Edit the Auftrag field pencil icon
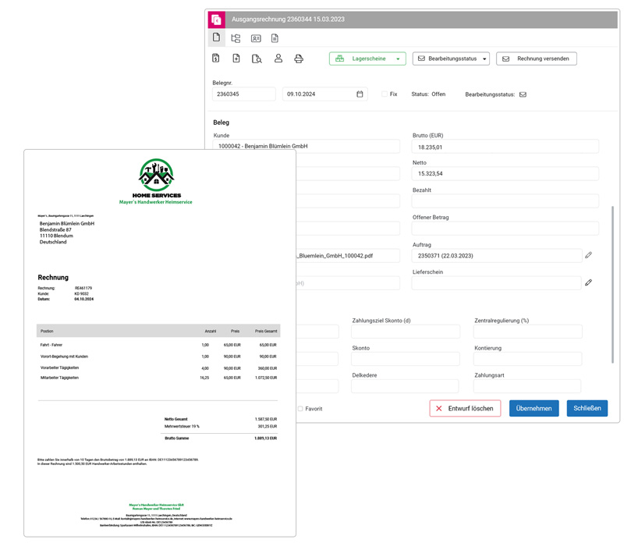The height and width of the screenshot is (543, 624). pyautogui.click(x=588, y=255)
